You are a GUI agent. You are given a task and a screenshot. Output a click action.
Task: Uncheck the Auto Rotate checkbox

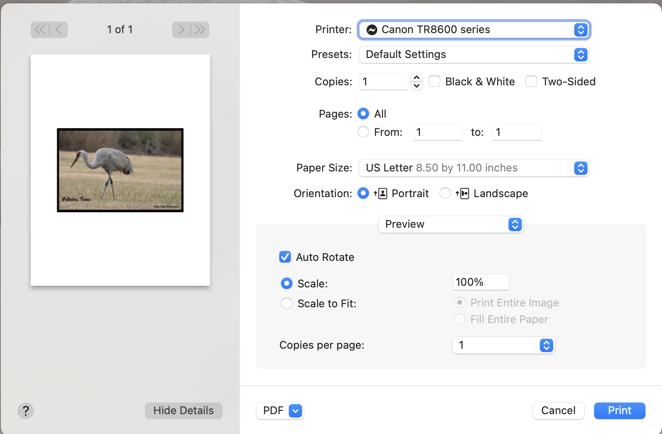tap(285, 257)
